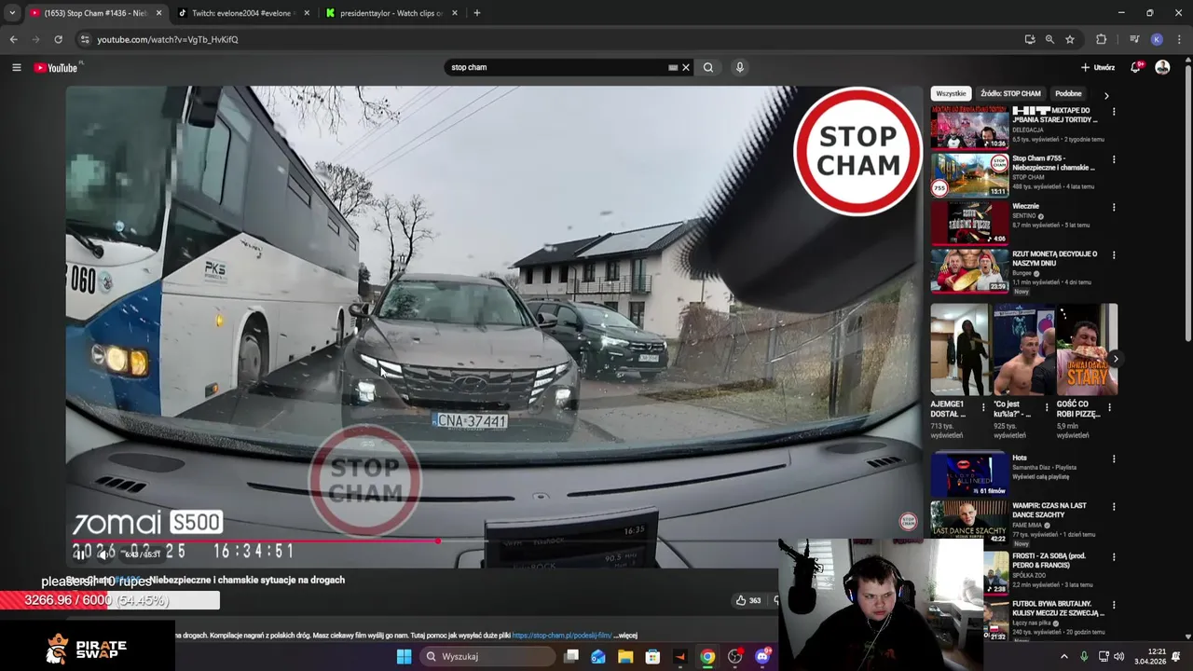Switch to the presidenttaylor Kick tab
This screenshot has height=671, width=1193.
pyautogui.click(x=391, y=13)
